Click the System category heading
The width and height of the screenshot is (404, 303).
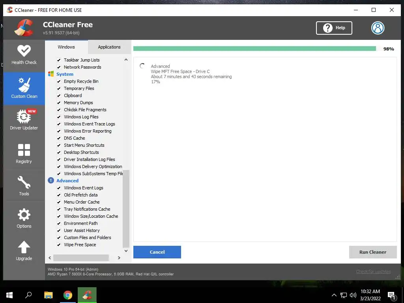tap(65, 74)
